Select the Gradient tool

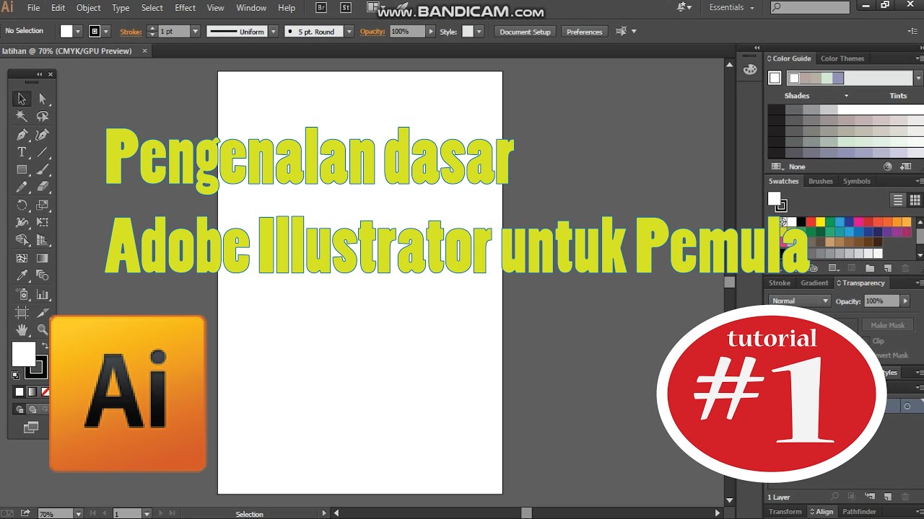43,258
